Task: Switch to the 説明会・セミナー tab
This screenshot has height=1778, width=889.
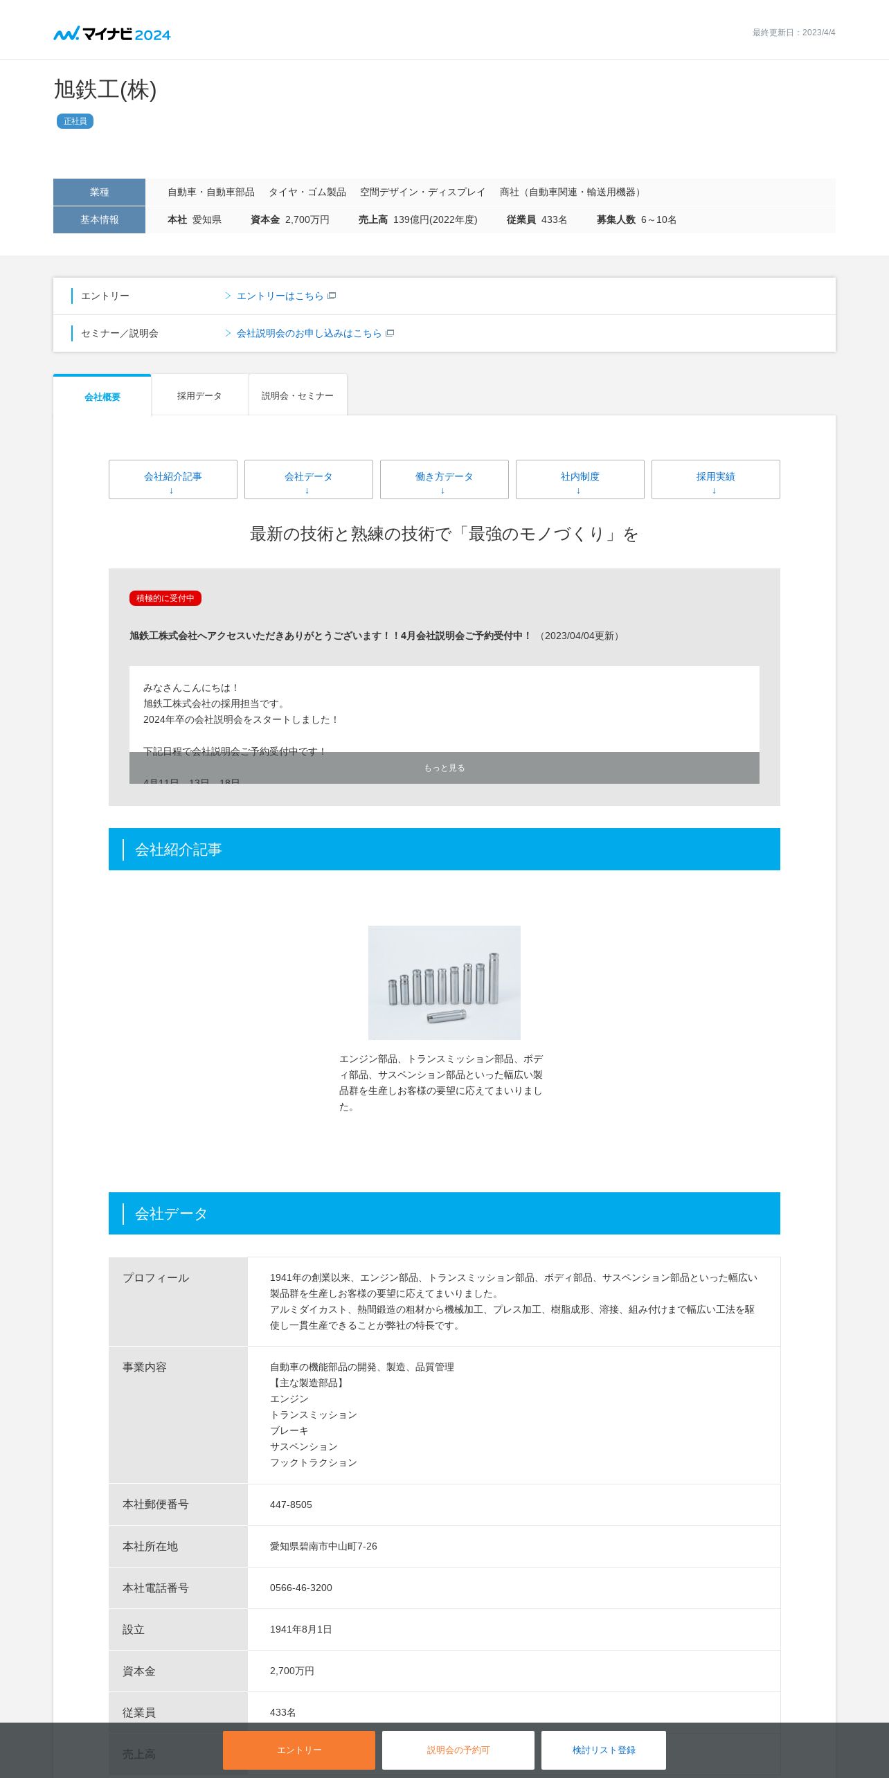Action: (298, 395)
